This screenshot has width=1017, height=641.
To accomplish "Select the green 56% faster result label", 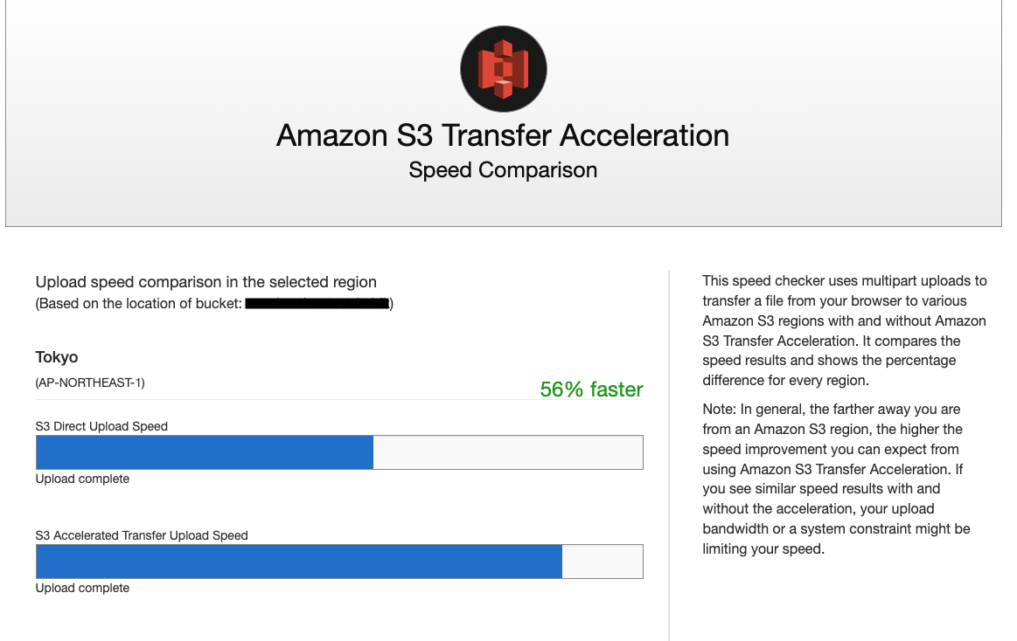I will pyautogui.click(x=591, y=389).
